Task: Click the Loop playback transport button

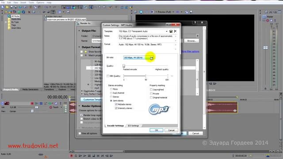Action: pos(76,156)
